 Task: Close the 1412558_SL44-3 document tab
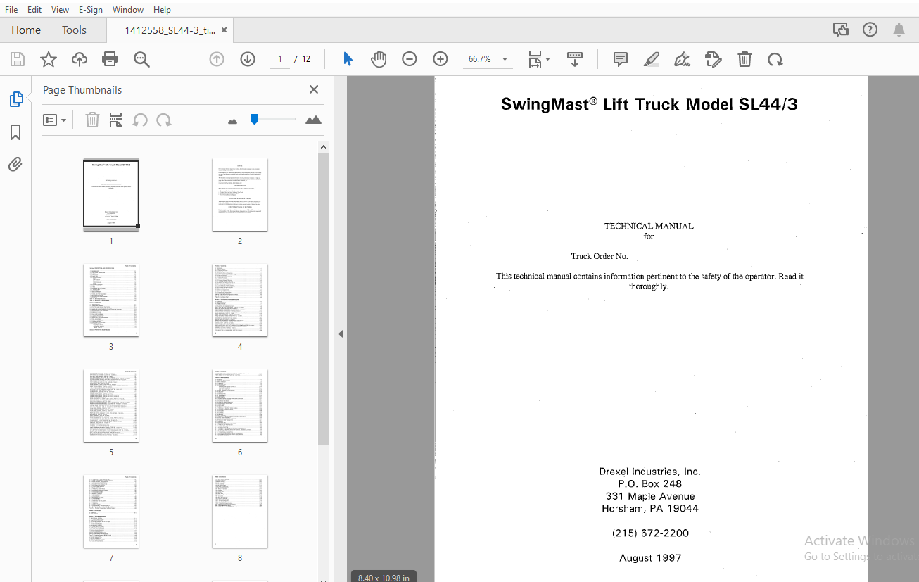(x=224, y=30)
